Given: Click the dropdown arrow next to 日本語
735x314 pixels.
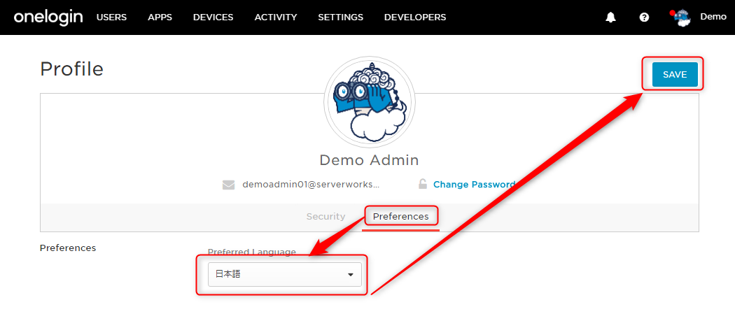Looking at the screenshot, I should 350,275.
